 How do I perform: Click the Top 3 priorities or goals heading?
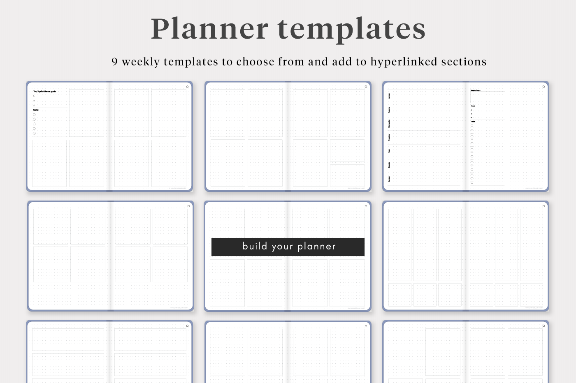[44, 92]
